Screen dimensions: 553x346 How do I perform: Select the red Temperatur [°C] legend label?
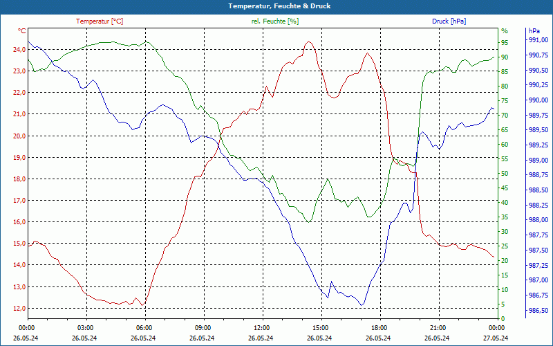100,21
